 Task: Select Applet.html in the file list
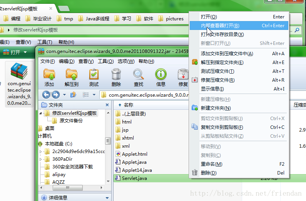tap(131, 154)
